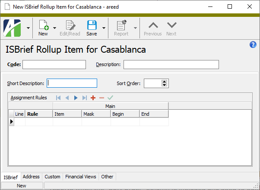Increase Sort Order with the up spinner
260x190 pixels.
click(x=164, y=82)
